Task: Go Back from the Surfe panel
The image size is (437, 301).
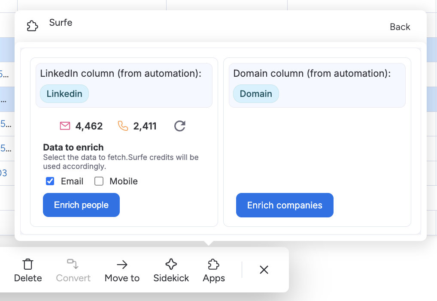Action: pos(400,27)
